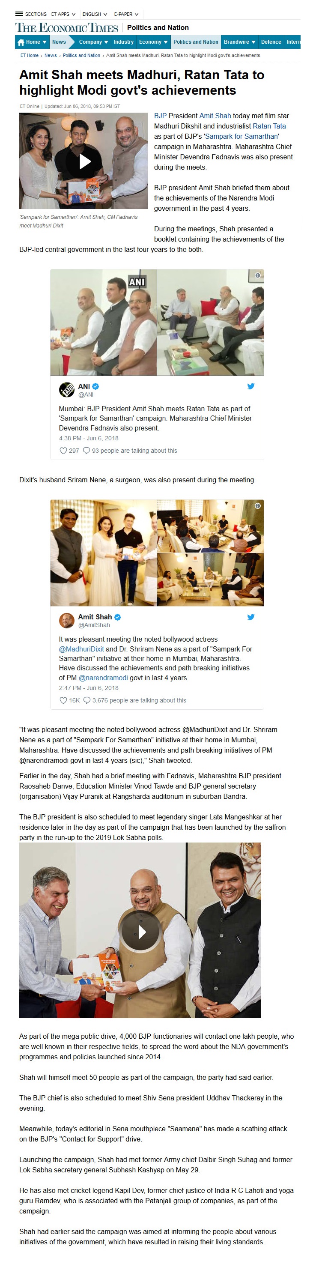319x1270 pixels.
Task: Open the @MadhuriDixit mention link in tweet
Action: coord(81,649)
